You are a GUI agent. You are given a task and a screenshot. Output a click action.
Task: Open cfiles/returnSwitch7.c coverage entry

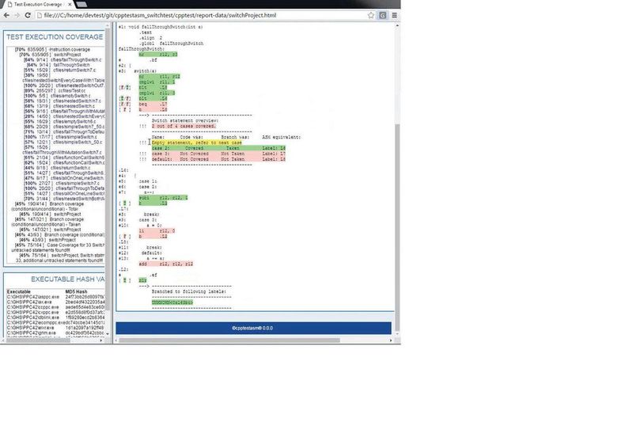click(x=60, y=70)
